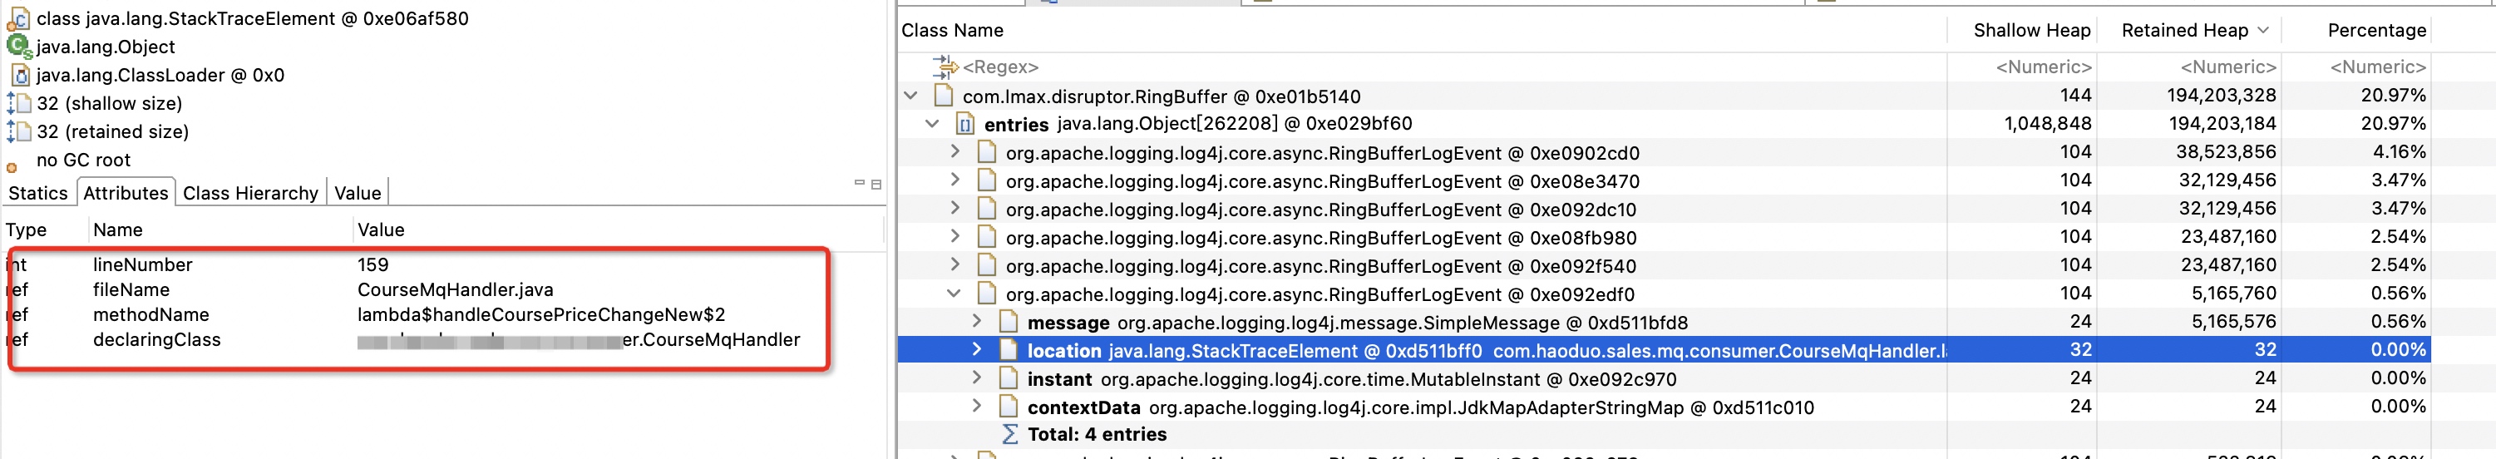Click the java.lang.ClassLoader icon
This screenshot has width=2496, height=459.
point(19,75)
